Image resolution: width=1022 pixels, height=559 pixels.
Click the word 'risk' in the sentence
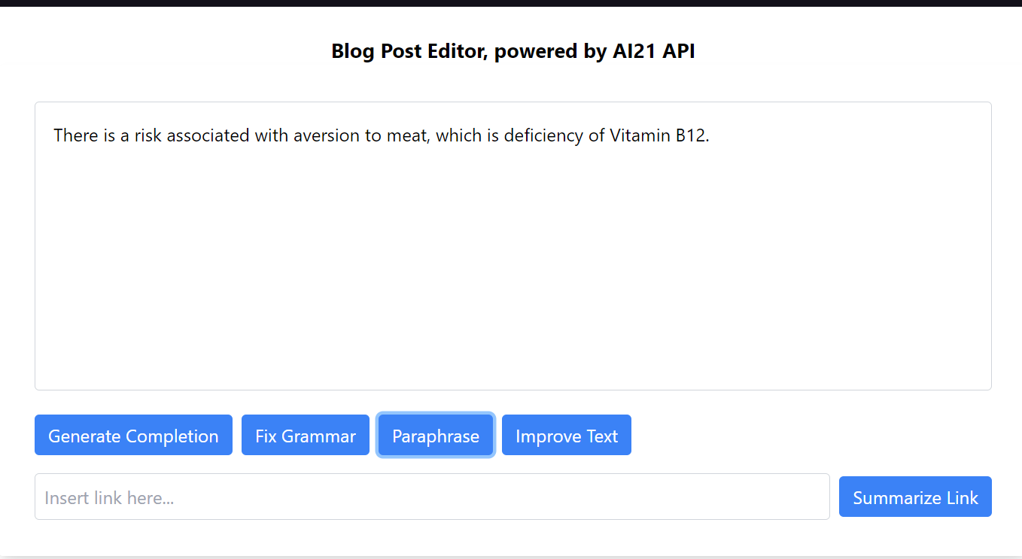pyautogui.click(x=148, y=136)
